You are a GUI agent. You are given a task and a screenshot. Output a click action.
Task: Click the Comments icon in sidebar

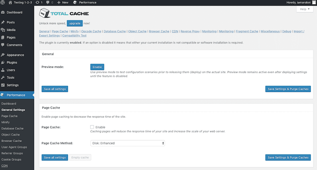(3, 45)
